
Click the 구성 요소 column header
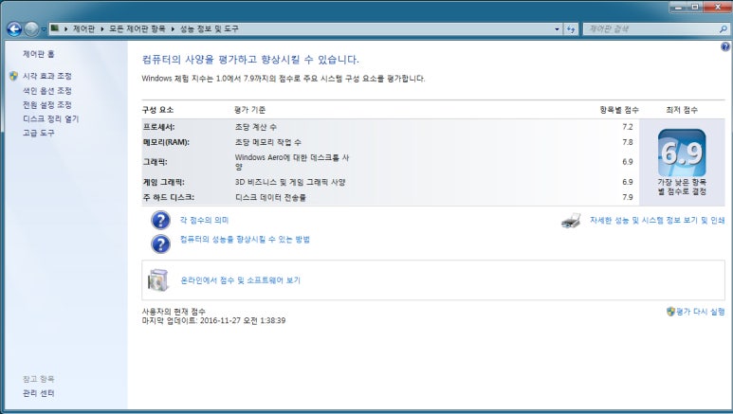pos(157,110)
